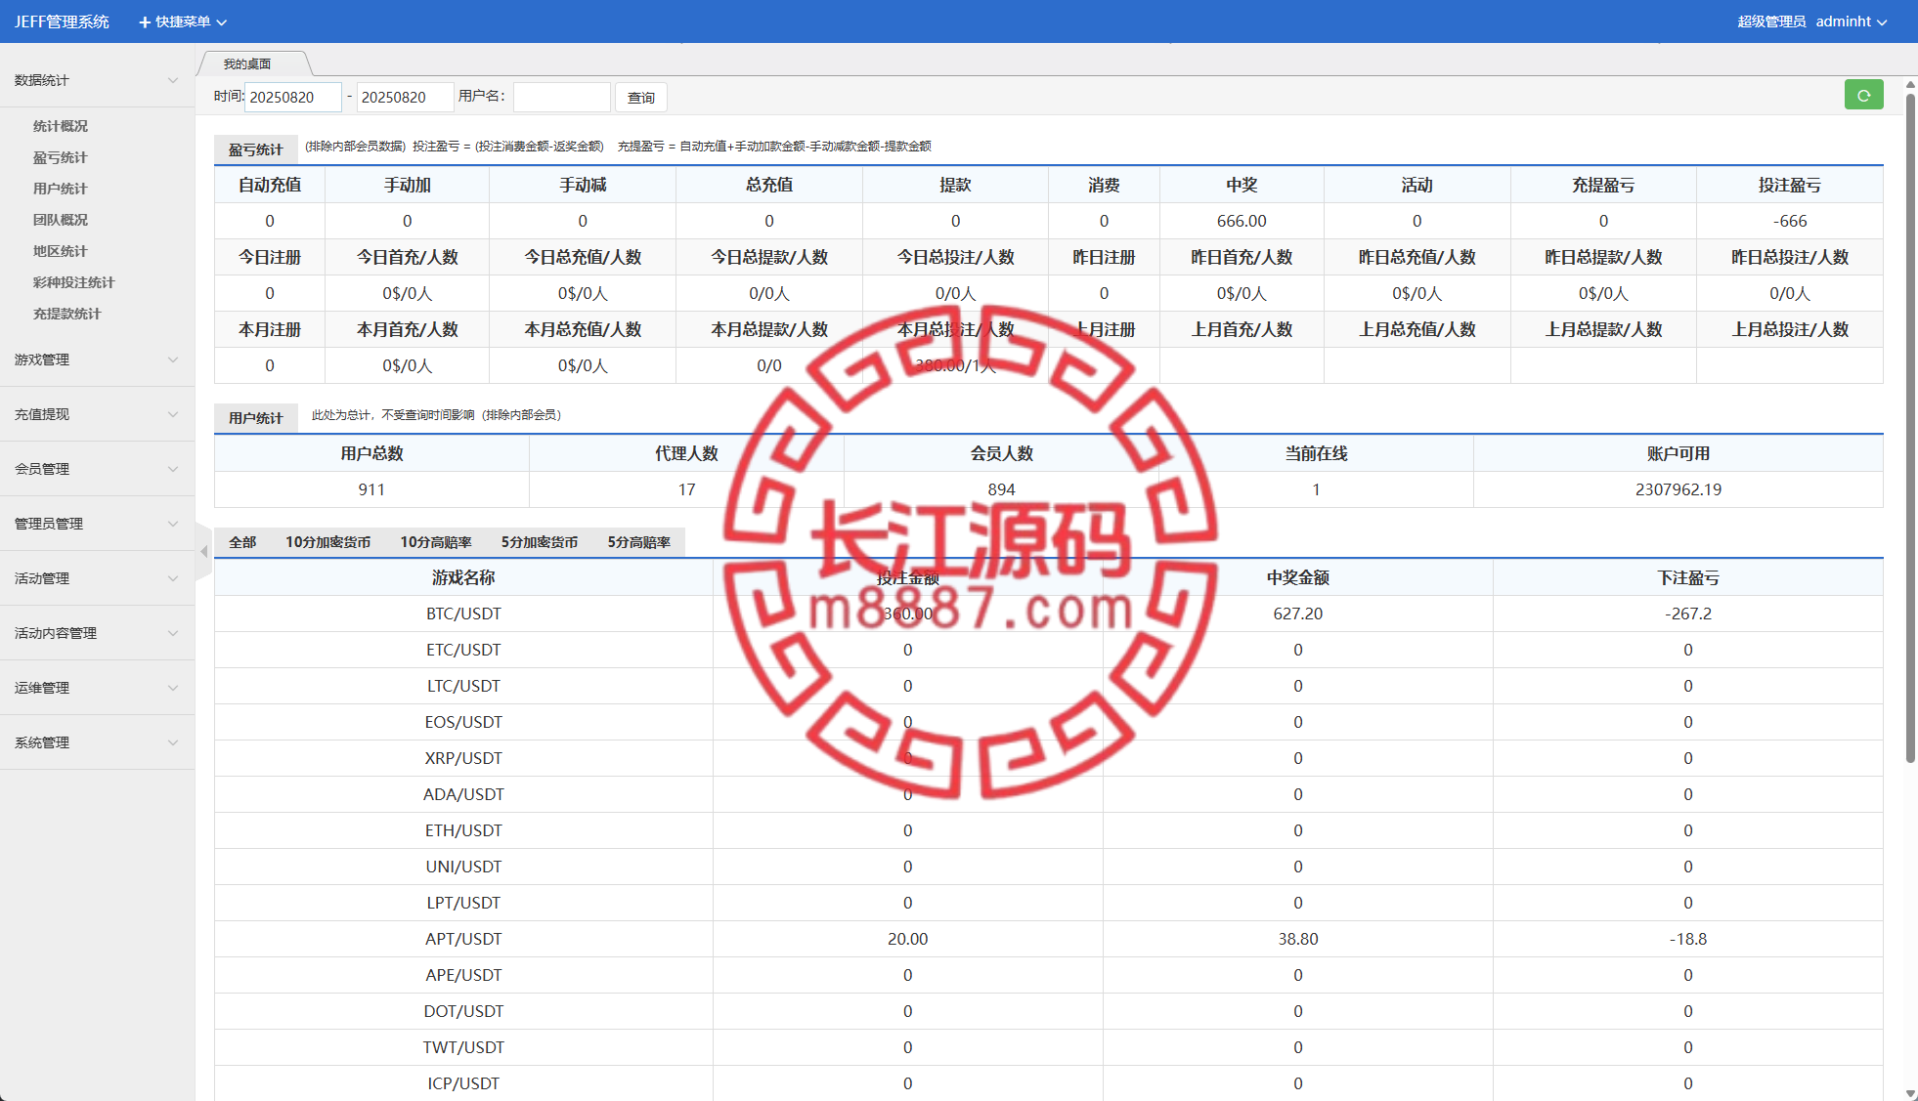Screen dimensions: 1918x1101
Task: Expand the 管理员管理 sidebar section
Action: coord(97,524)
